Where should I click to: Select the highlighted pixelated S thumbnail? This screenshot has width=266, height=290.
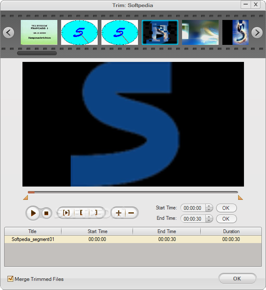pyautogui.click(x=160, y=32)
